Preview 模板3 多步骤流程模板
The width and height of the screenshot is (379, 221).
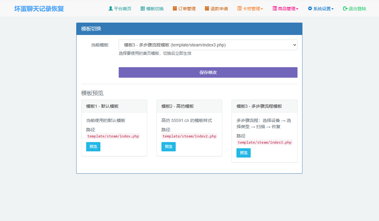click(243, 153)
